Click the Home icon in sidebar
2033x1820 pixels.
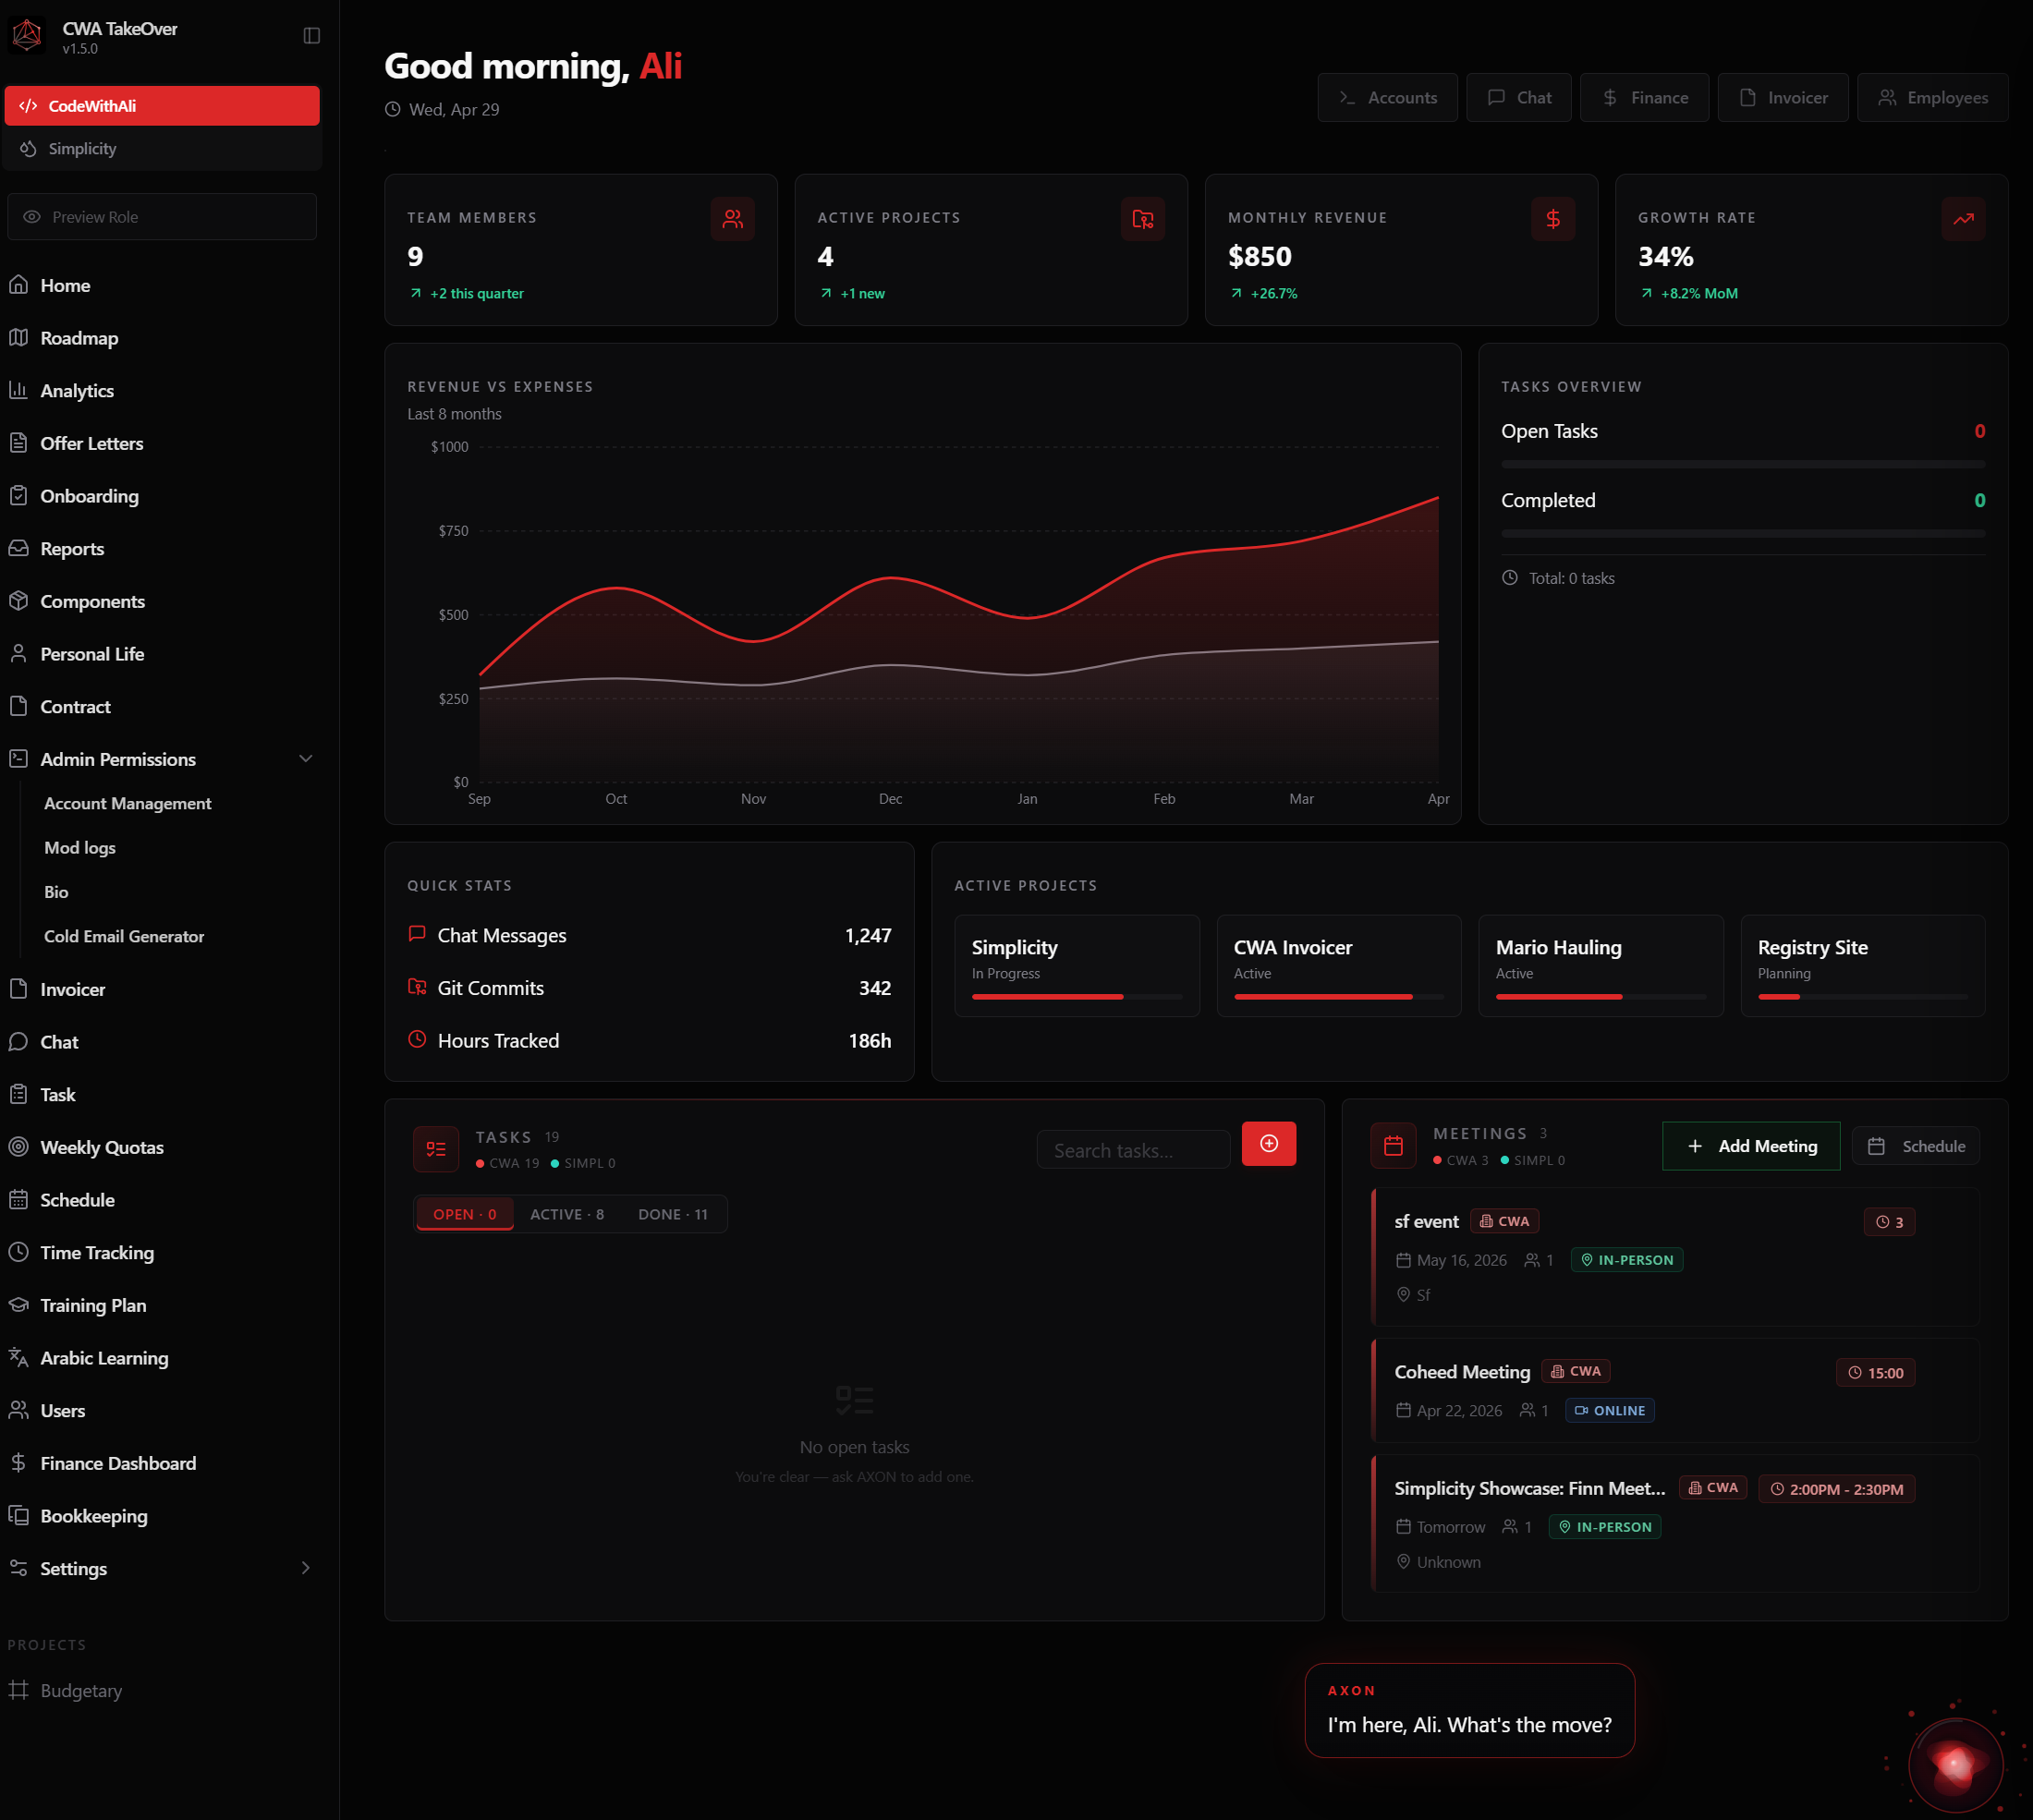(18, 285)
